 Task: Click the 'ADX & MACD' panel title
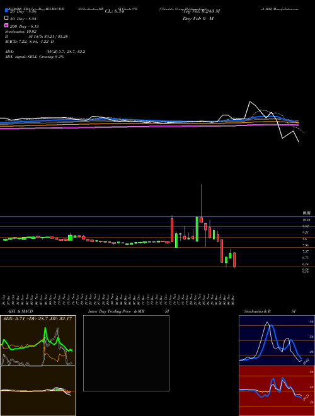pyautogui.click(x=20, y=311)
